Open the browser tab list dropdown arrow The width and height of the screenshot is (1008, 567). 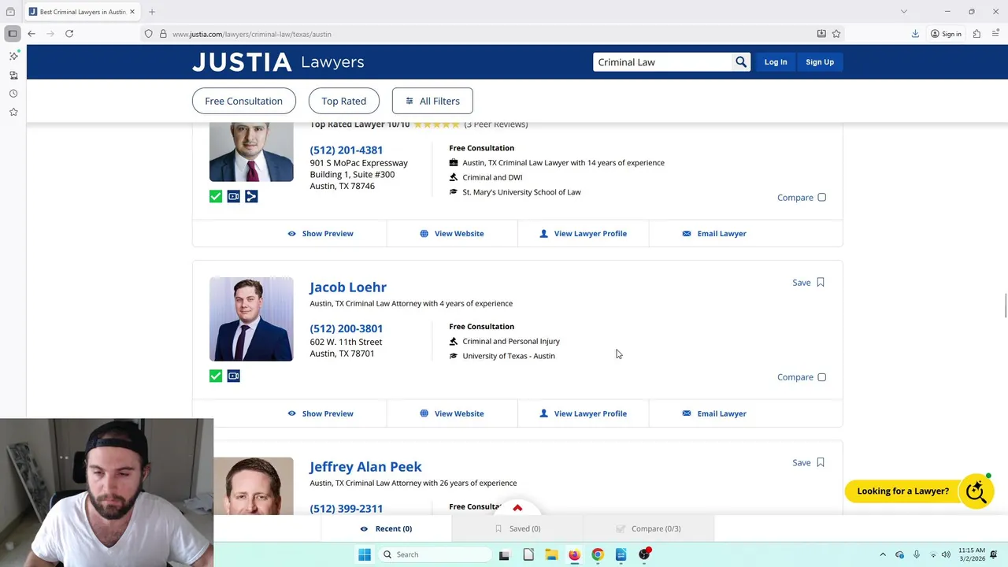(904, 12)
